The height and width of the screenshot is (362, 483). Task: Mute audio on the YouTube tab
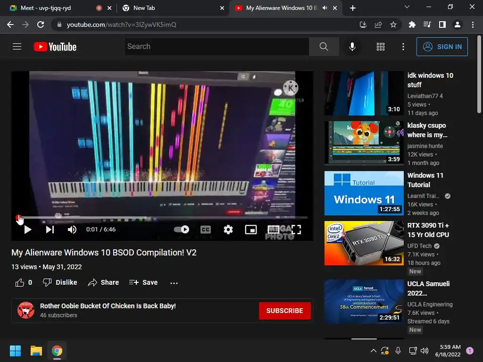[325, 8]
